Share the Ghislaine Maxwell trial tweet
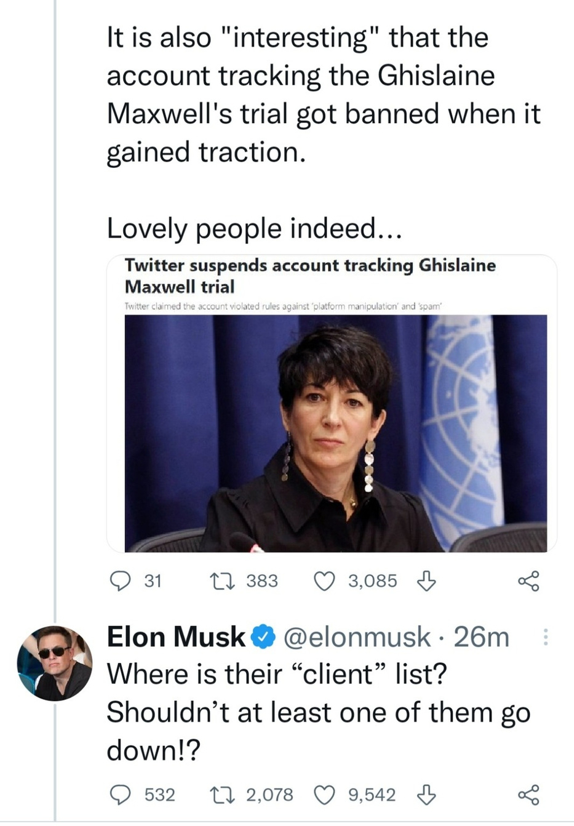This screenshot has height=826, width=574. pos(528,581)
